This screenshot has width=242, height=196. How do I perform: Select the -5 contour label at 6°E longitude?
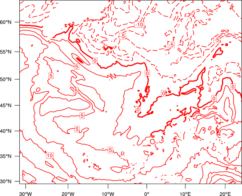(x=171, y=45)
